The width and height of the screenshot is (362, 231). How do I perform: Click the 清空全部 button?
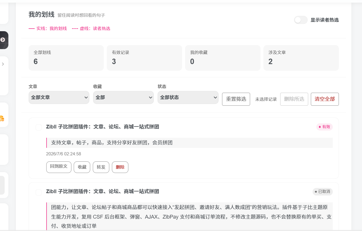pos(325,99)
